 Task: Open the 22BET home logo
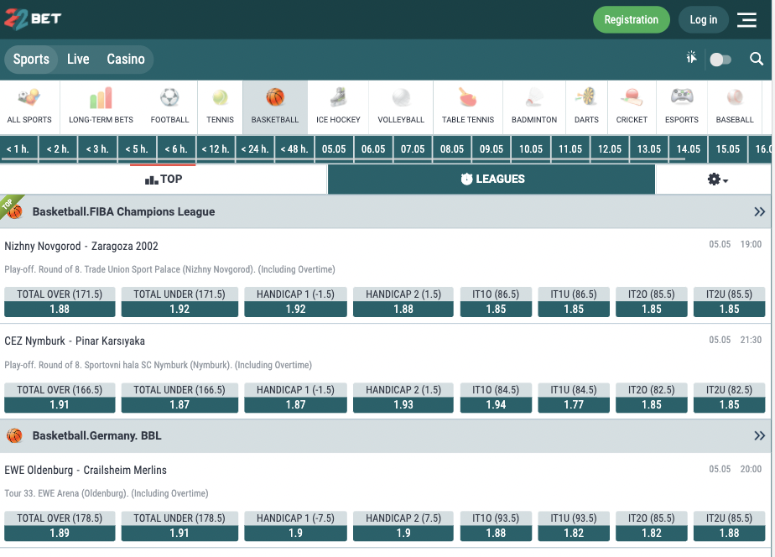pyautogui.click(x=33, y=18)
